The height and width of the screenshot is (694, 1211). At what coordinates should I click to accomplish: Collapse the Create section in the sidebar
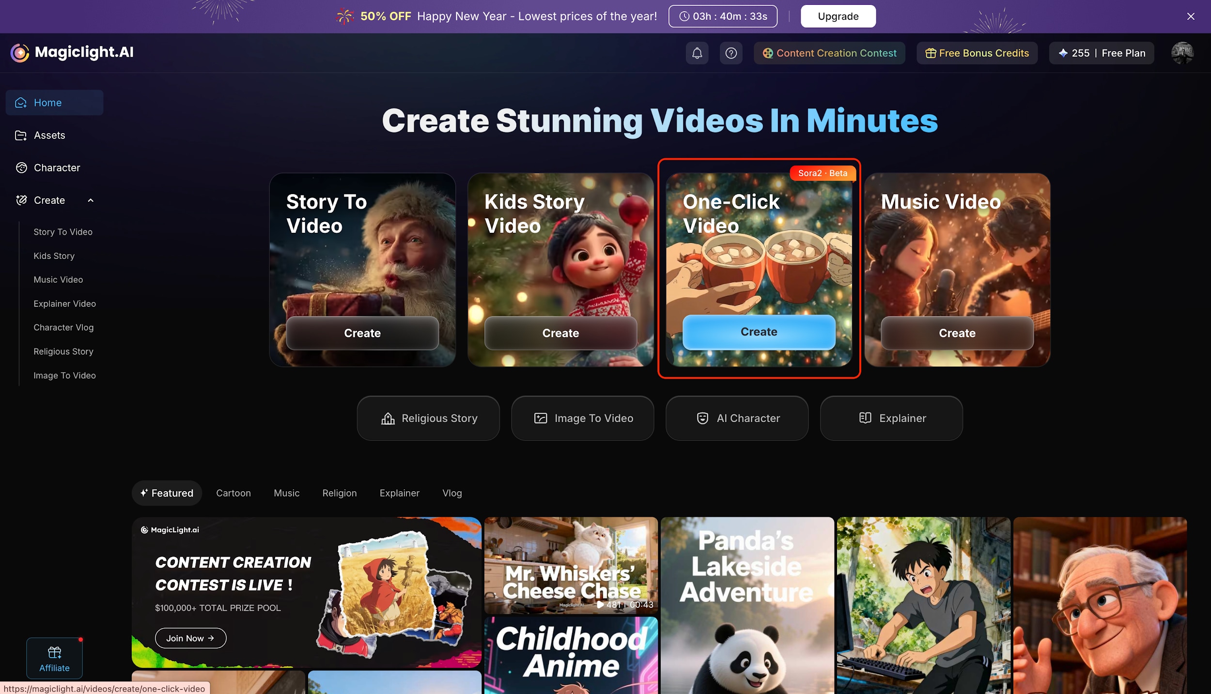coord(91,200)
